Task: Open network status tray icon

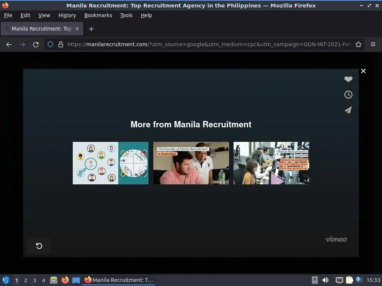Action: click(339, 280)
